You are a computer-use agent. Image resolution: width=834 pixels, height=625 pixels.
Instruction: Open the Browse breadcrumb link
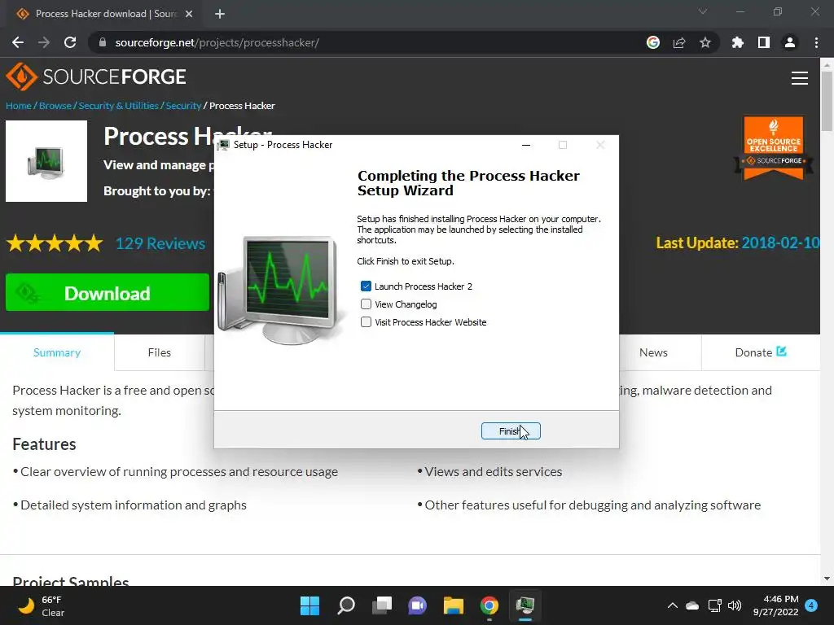click(x=55, y=105)
